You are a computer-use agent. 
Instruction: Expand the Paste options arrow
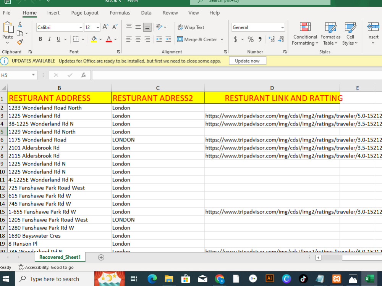8,43
